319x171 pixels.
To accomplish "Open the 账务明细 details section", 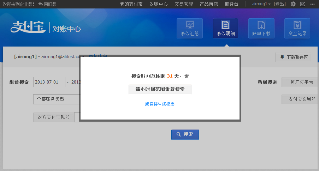I will 226,28.
